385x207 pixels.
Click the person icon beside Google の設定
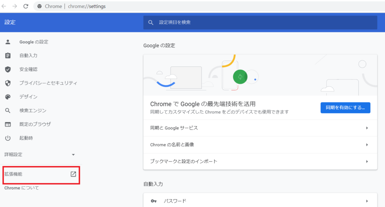click(8, 42)
